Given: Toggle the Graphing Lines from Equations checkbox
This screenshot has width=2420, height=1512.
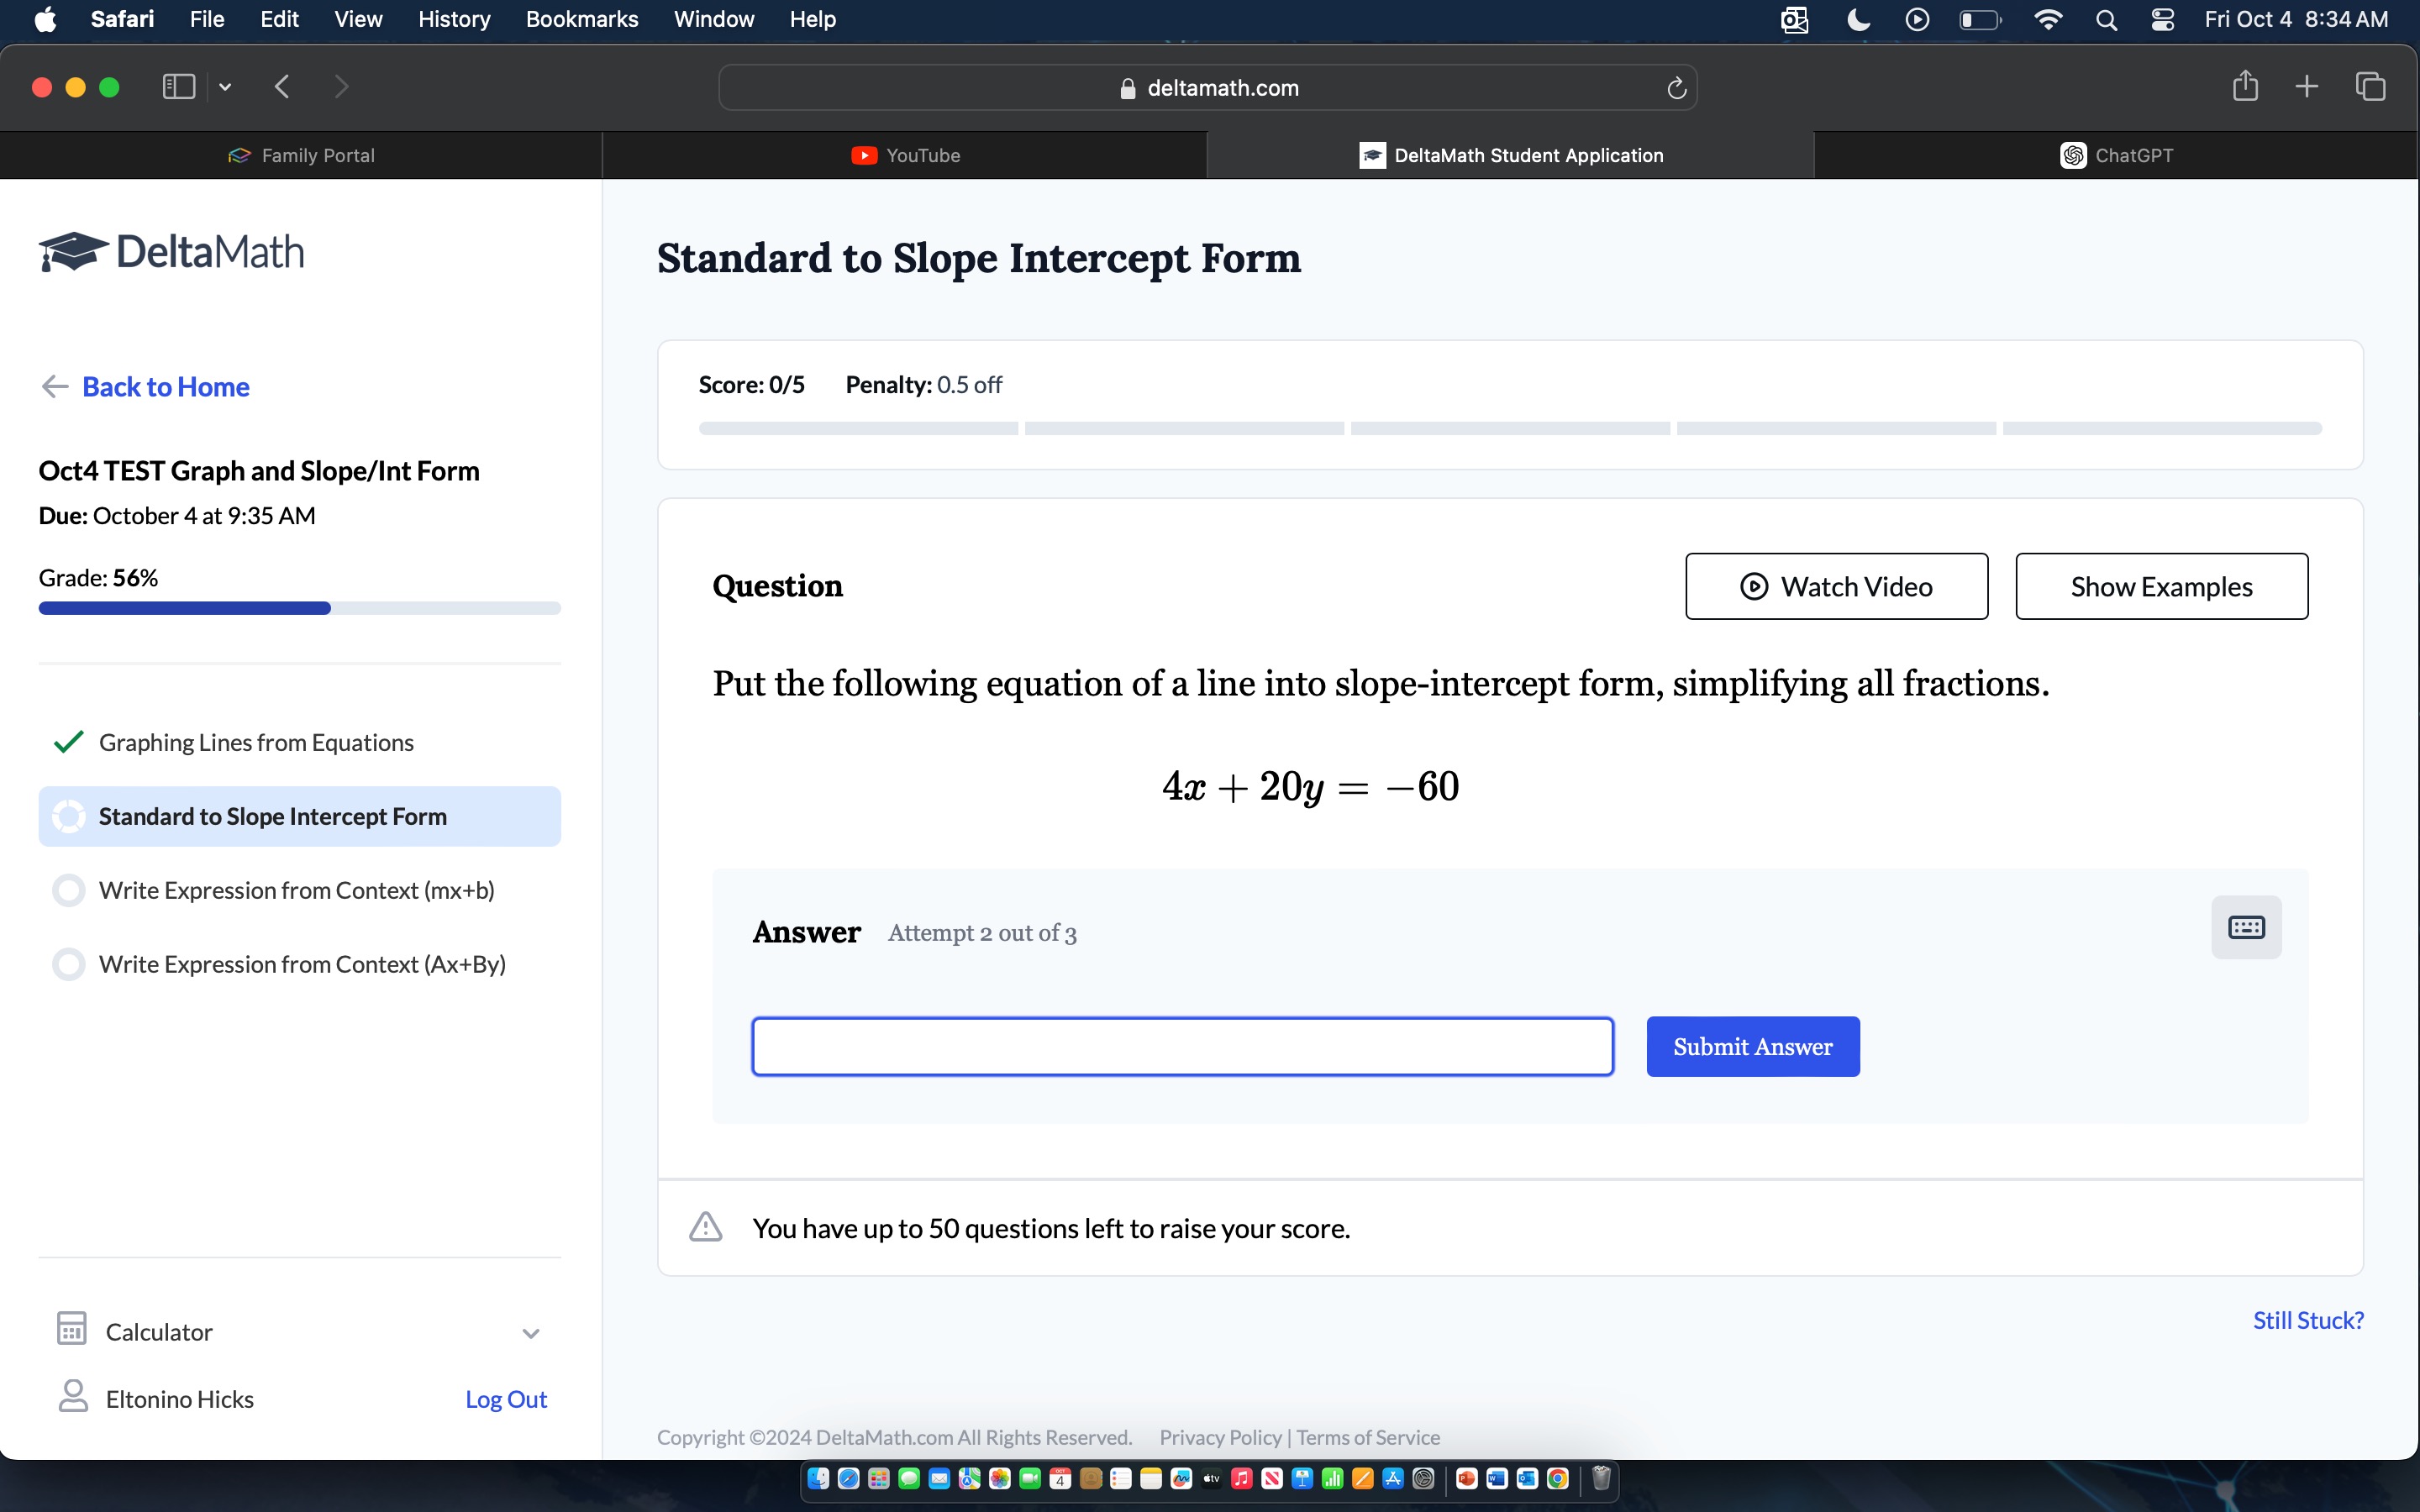Looking at the screenshot, I should [68, 740].
